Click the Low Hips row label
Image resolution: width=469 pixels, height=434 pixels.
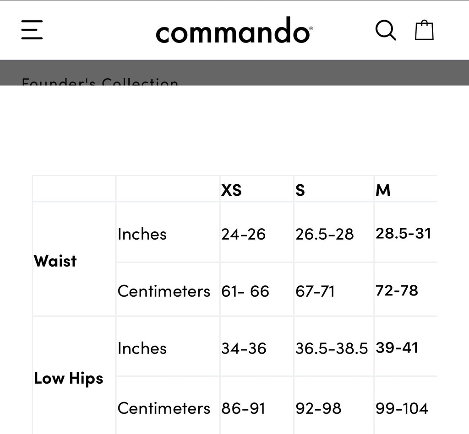[69, 379]
